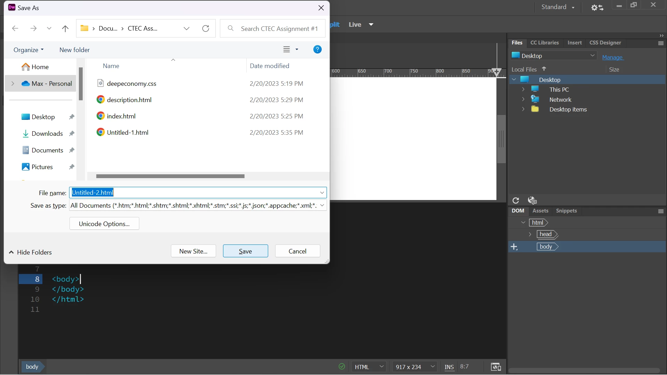Refresh the CTEC Assignment folder listing
Image resolution: width=667 pixels, height=375 pixels.
pyautogui.click(x=206, y=28)
